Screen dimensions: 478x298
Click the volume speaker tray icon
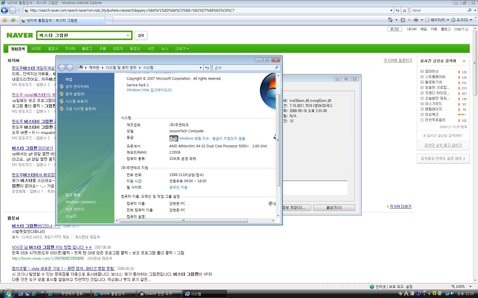[452, 293]
